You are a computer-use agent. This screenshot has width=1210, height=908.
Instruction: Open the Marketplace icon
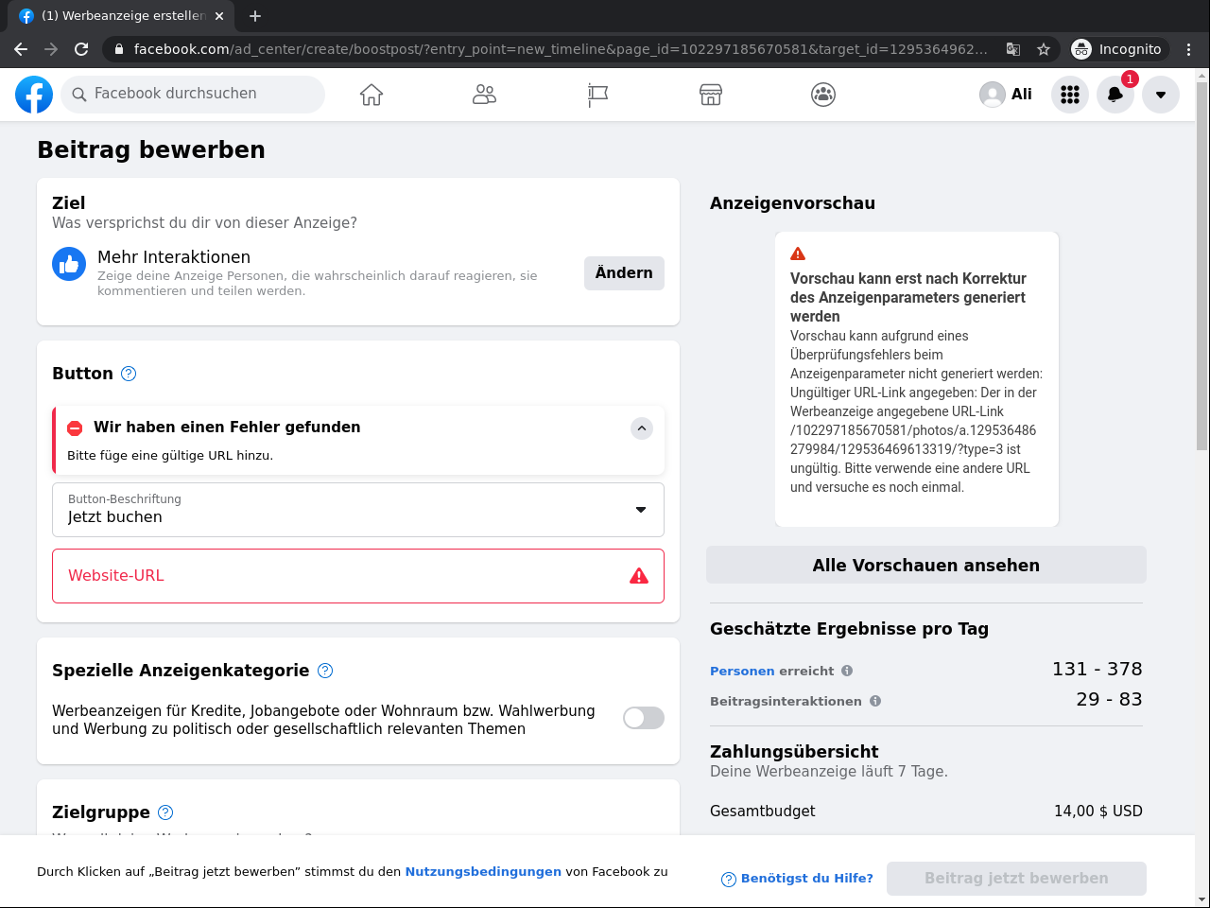(711, 95)
